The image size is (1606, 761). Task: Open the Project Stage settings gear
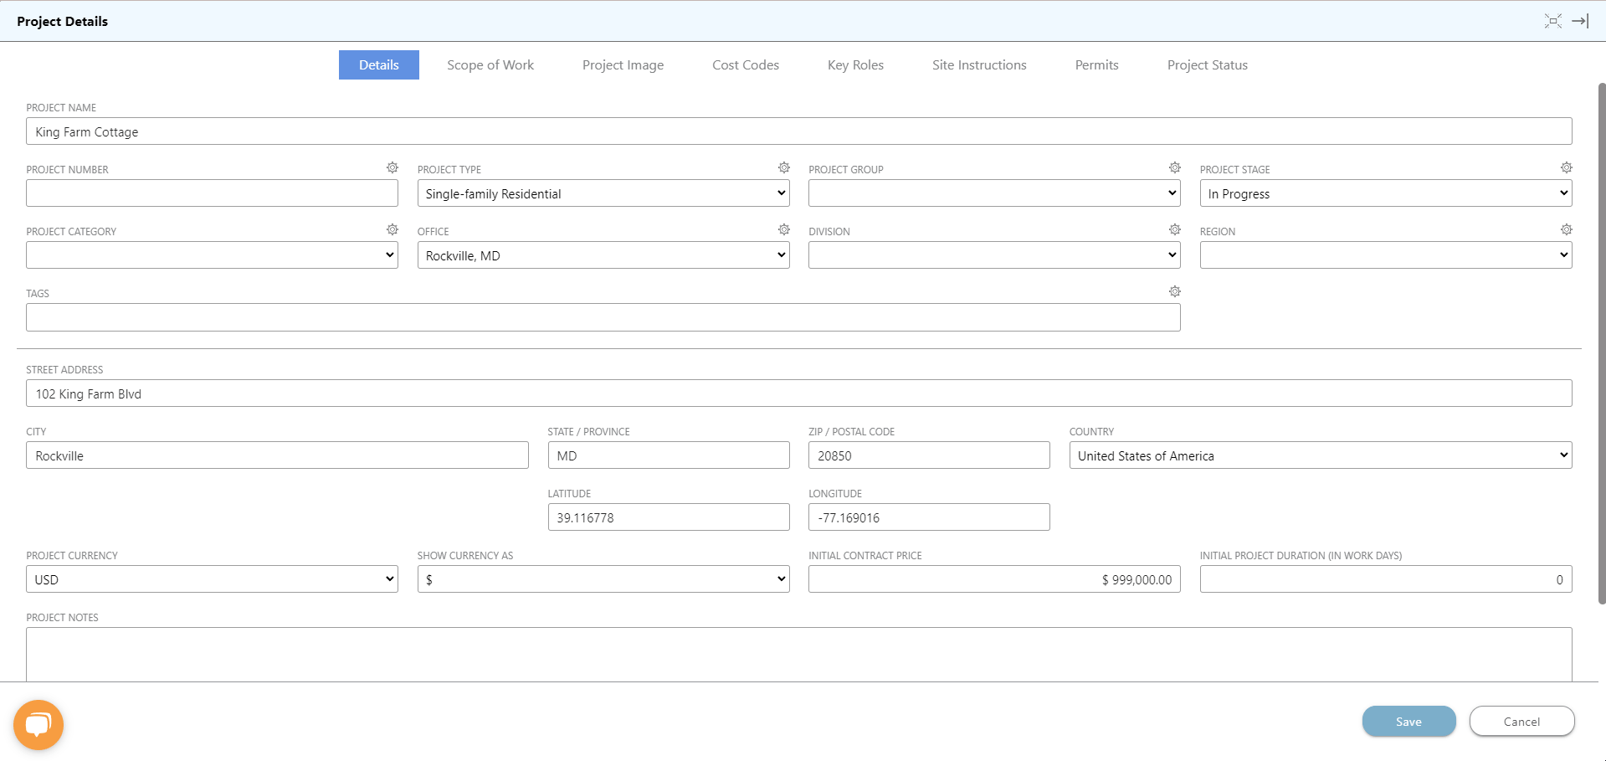(x=1566, y=168)
